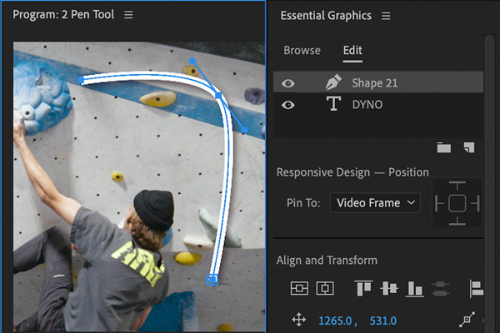Click the anchor point icon

[467, 320]
